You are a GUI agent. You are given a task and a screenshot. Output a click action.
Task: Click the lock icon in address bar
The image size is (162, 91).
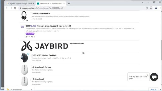[x=20, y=8]
